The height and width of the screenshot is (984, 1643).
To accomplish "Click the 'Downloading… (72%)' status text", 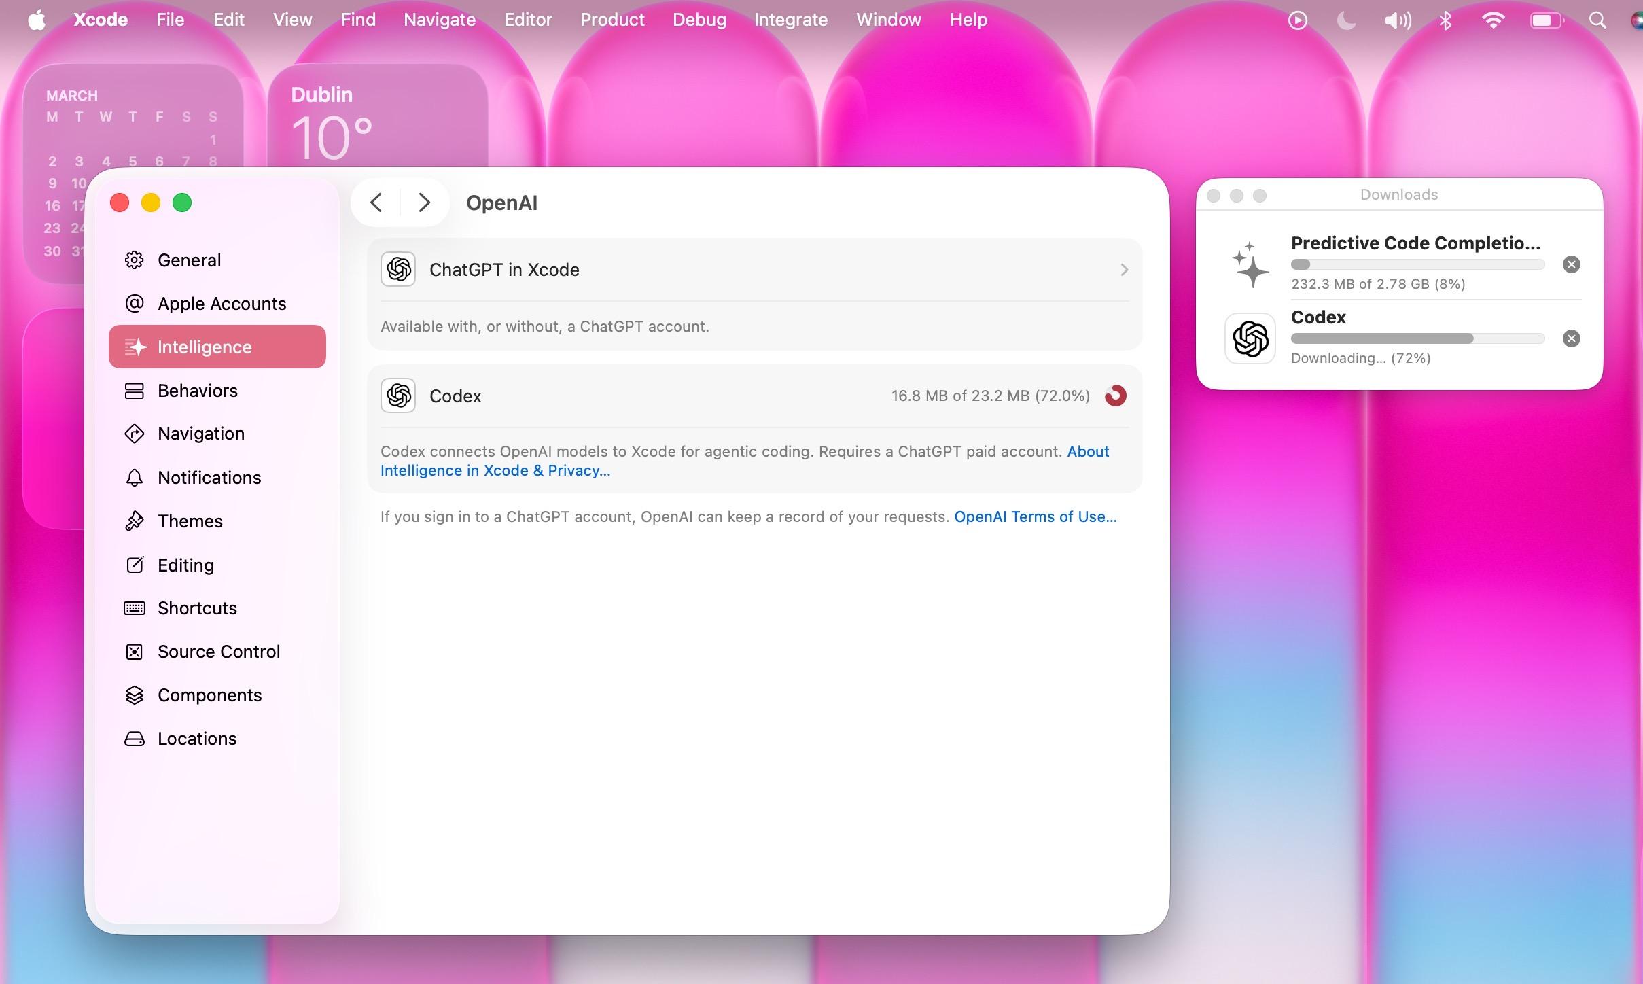I will pos(1361,358).
